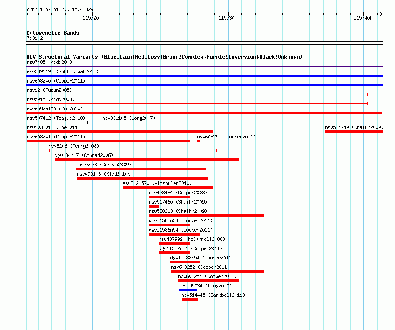Click the red nsv608252 loss bar
395x330 pixels.
point(217,271)
